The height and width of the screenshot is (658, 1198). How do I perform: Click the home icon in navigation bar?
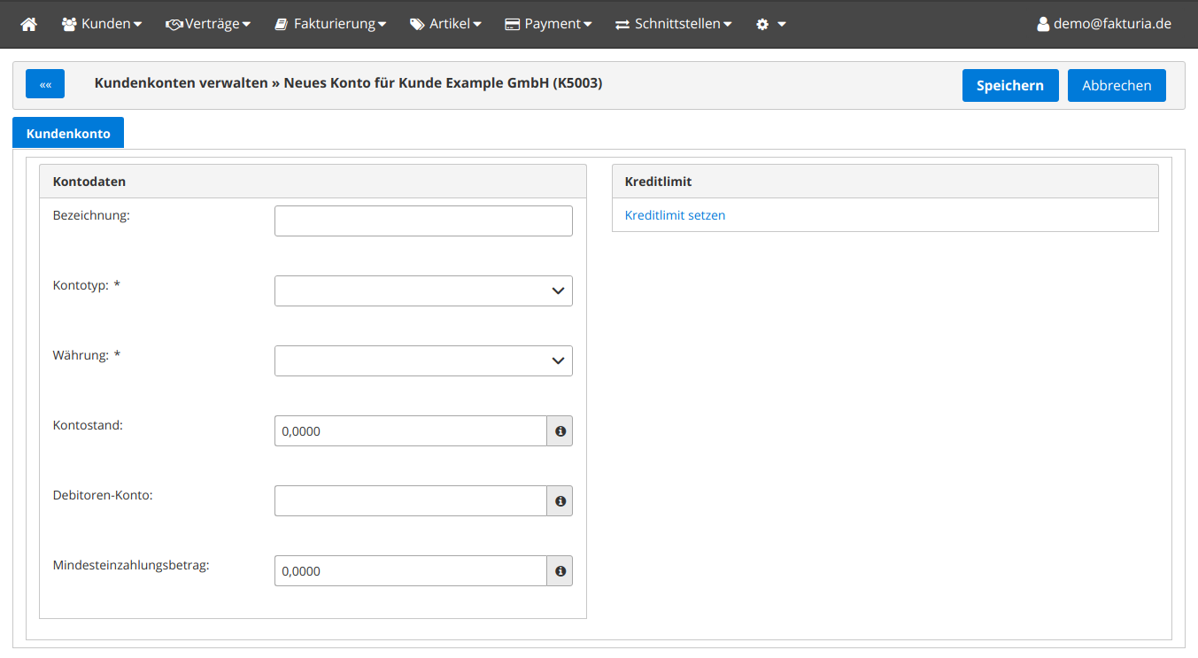pyautogui.click(x=28, y=24)
